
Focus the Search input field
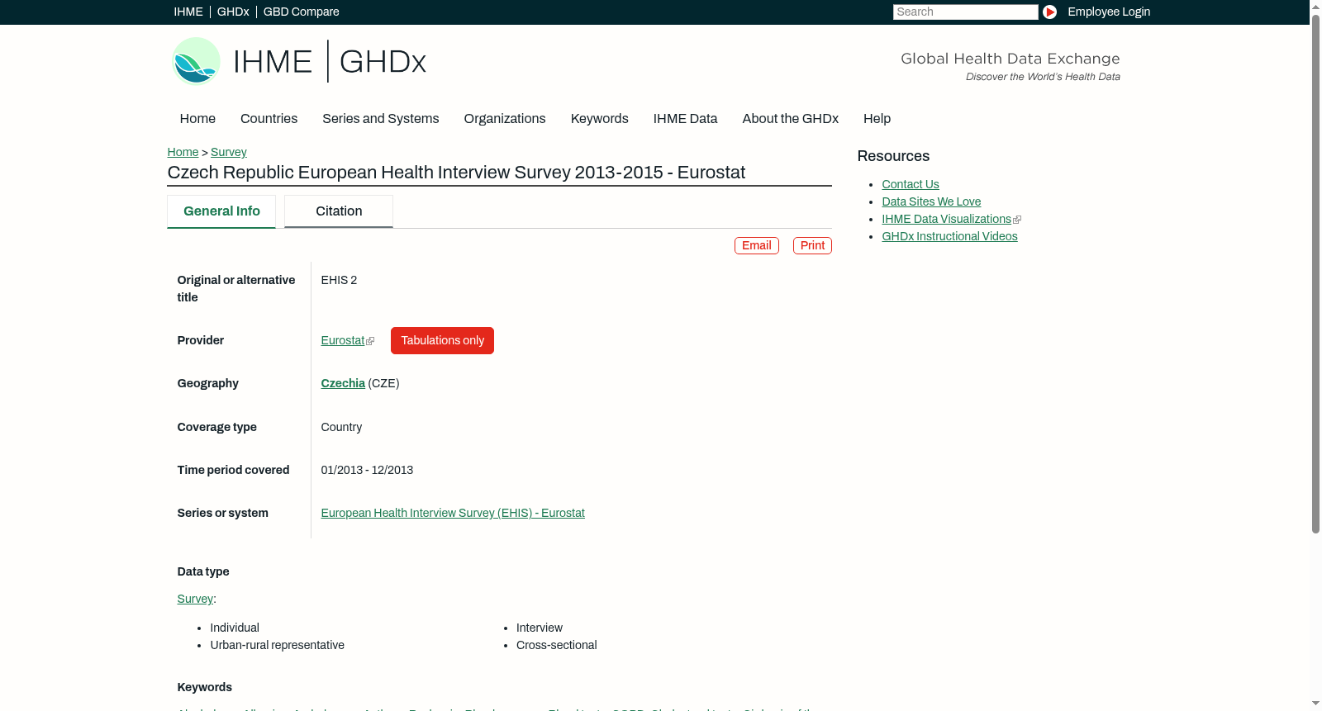pyautogui.click(x=965, y=12)
